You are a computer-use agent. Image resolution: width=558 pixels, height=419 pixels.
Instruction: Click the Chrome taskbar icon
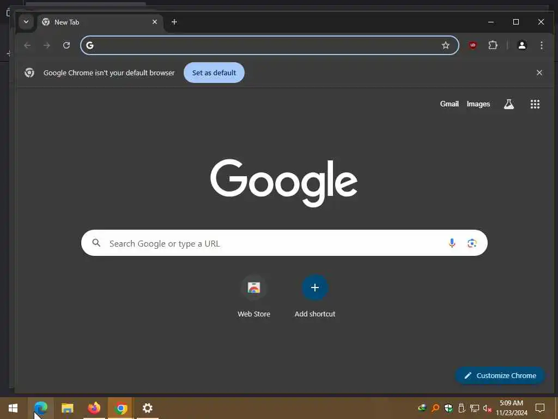tap(120, 408)
